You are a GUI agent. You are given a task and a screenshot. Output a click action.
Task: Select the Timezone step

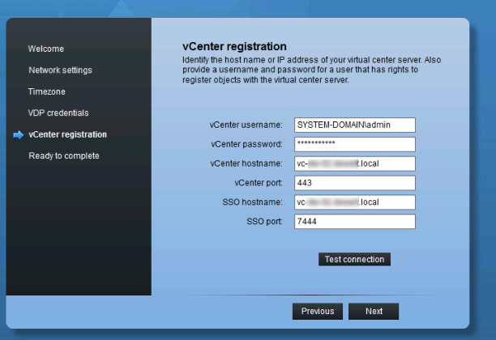coord(47,91)
